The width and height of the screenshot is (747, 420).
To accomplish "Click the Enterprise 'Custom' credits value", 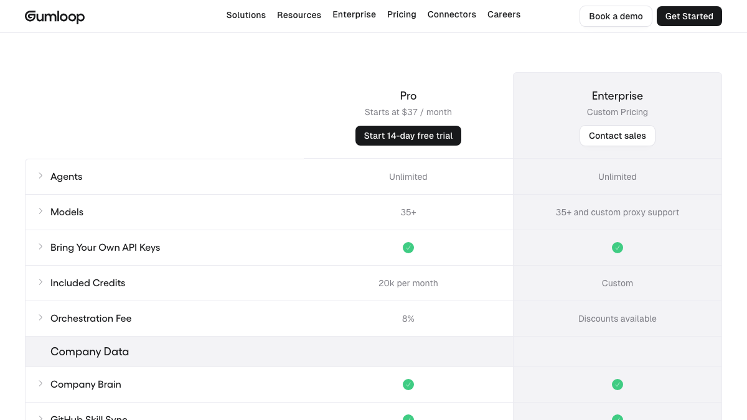I will pos(618,283).
